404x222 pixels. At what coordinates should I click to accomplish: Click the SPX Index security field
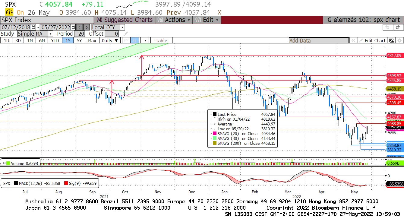click(47, 20)
